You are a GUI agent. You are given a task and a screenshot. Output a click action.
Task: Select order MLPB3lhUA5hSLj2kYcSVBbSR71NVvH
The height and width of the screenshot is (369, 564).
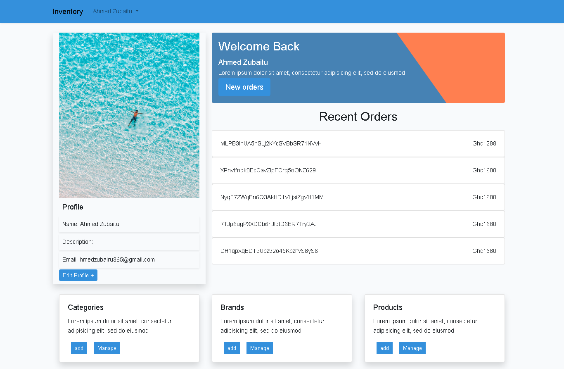(x=358, y=143)
